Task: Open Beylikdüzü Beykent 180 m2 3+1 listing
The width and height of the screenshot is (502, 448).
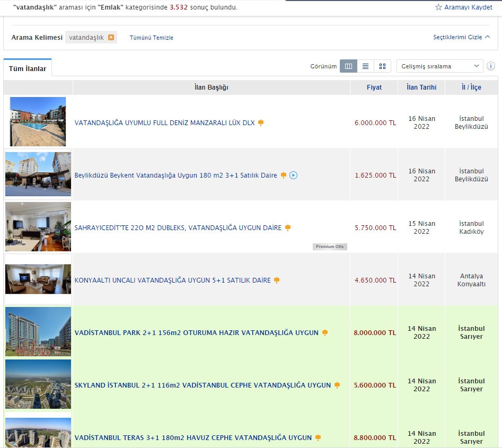Action: click(176, 175)
